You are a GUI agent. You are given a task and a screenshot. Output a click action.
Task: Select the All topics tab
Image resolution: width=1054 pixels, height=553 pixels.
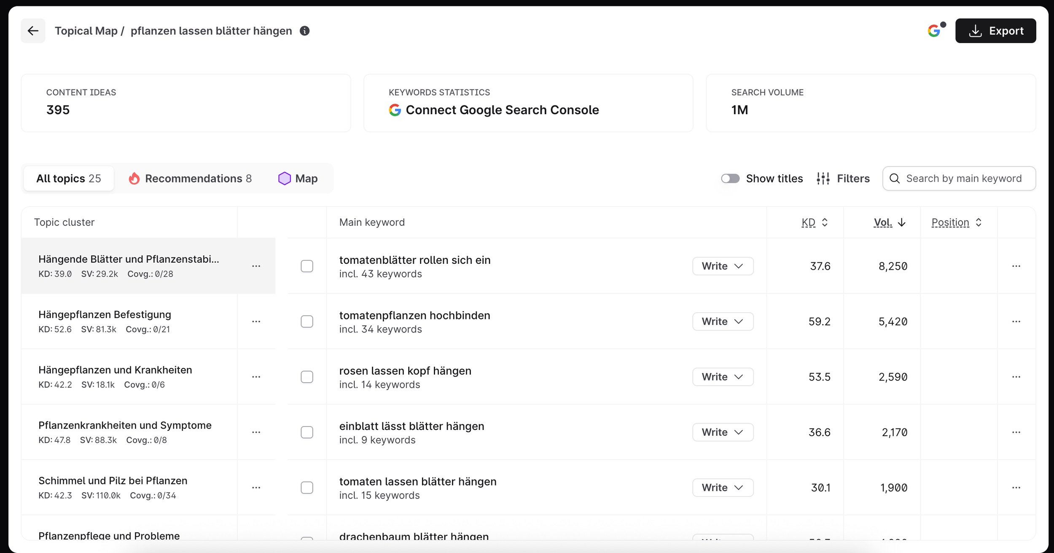tap(69, 178)
